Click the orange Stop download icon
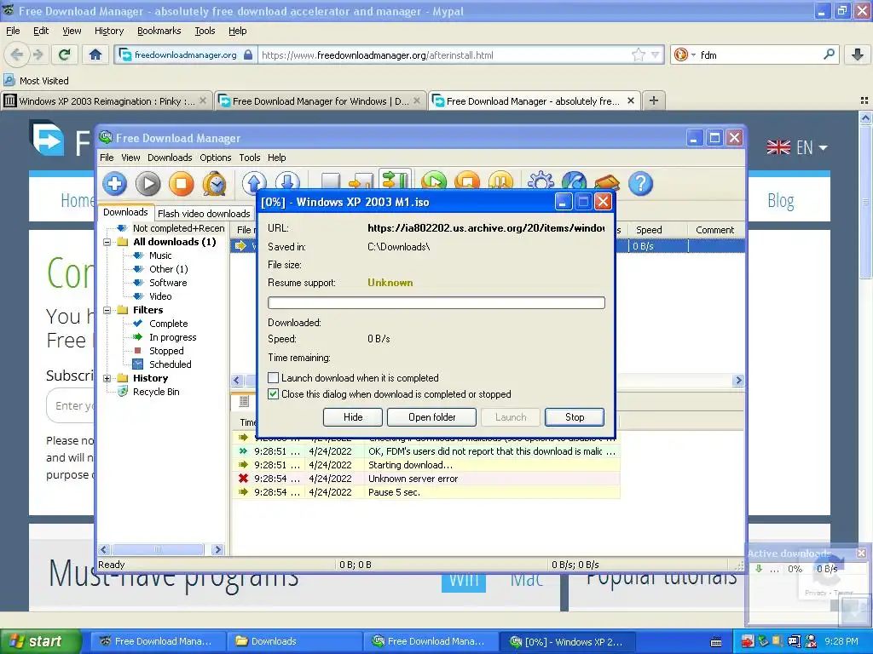The width and height of the screenshot is (873, 654). tap(182, 184)
